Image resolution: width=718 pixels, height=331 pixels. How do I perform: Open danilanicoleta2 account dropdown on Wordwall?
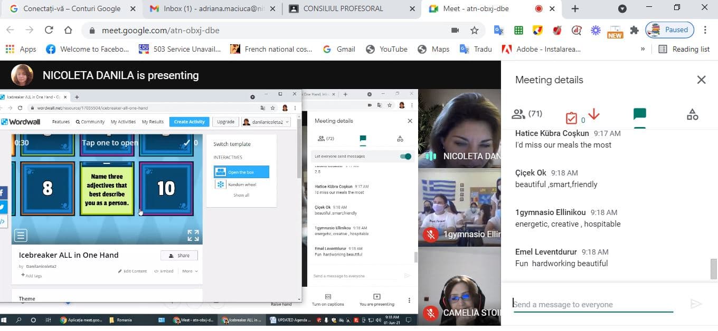coord(266,122)
